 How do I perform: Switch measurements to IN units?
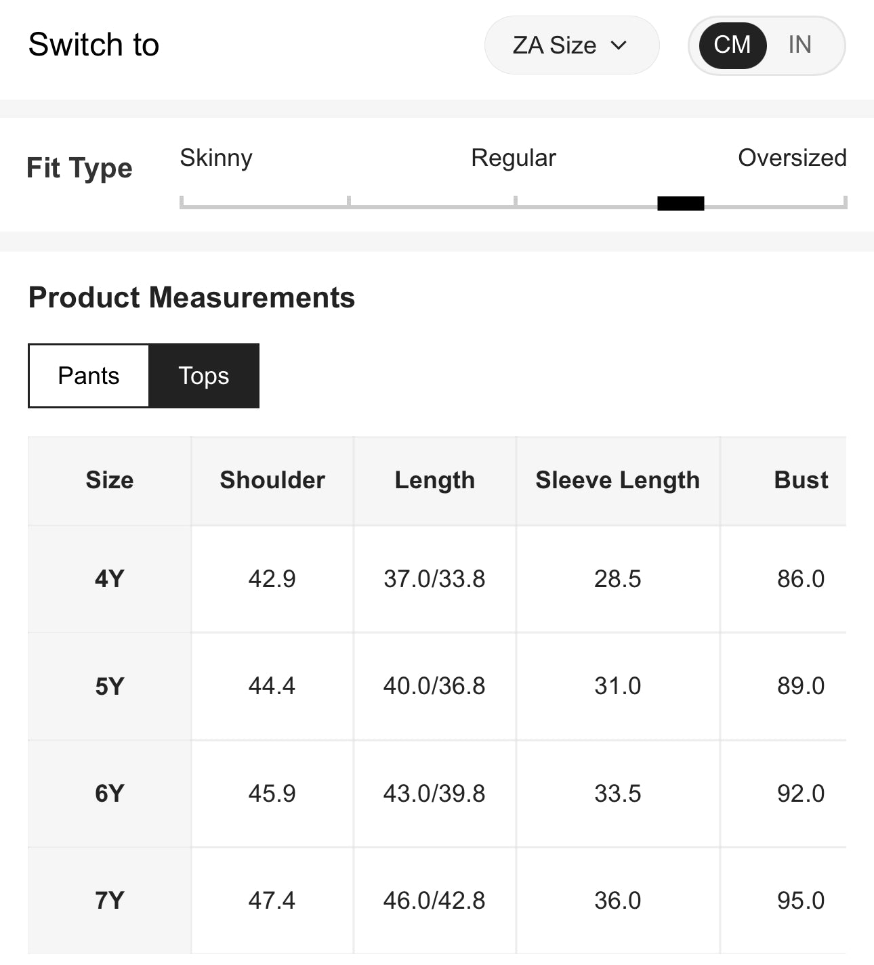(x=799, y=45)
